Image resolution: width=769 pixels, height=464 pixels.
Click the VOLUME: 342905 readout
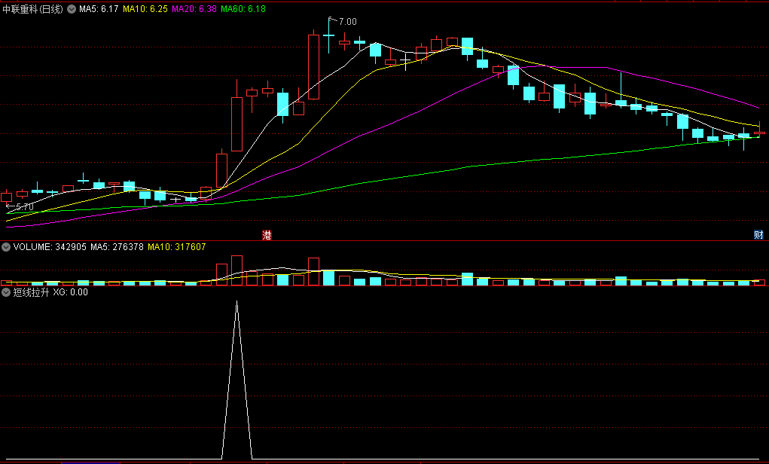50,247
